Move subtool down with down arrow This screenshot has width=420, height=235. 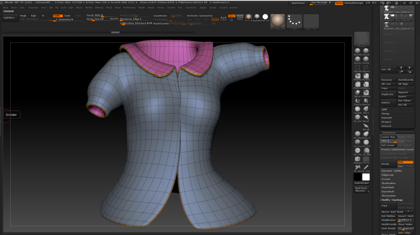point(409,68)
